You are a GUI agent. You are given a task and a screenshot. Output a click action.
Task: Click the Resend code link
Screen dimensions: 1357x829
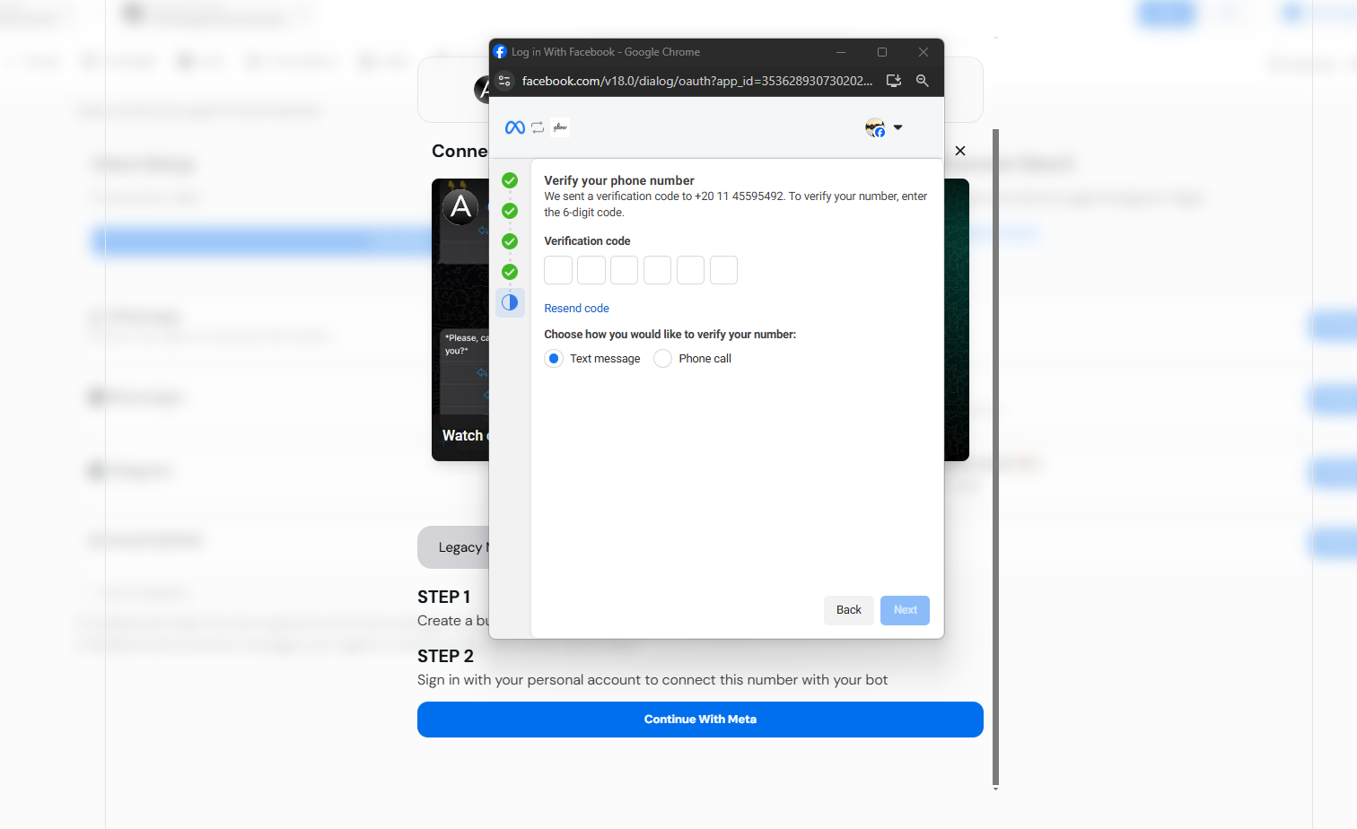[x=576, y=308]
